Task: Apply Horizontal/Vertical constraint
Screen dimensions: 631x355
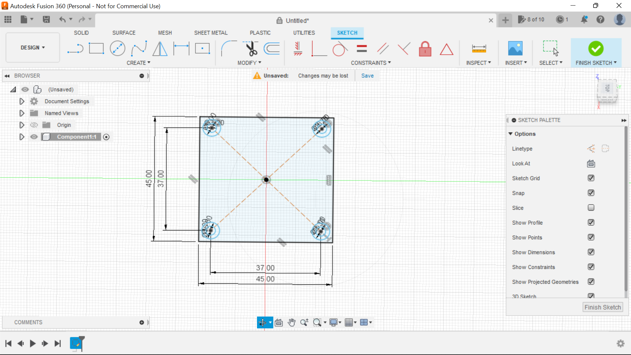Action: pos(298,49)
